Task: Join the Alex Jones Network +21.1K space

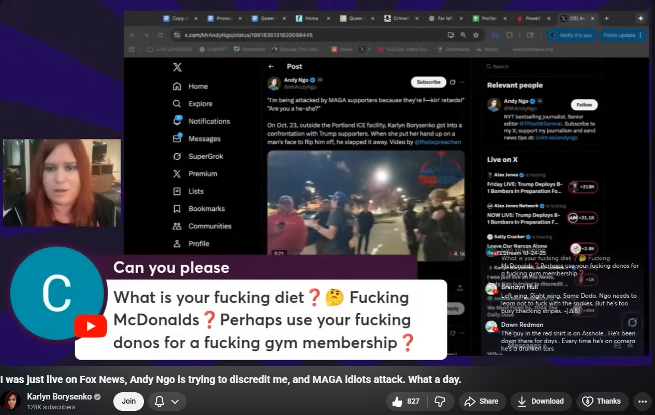Action: pyautogui.click(x=583, y=218)
